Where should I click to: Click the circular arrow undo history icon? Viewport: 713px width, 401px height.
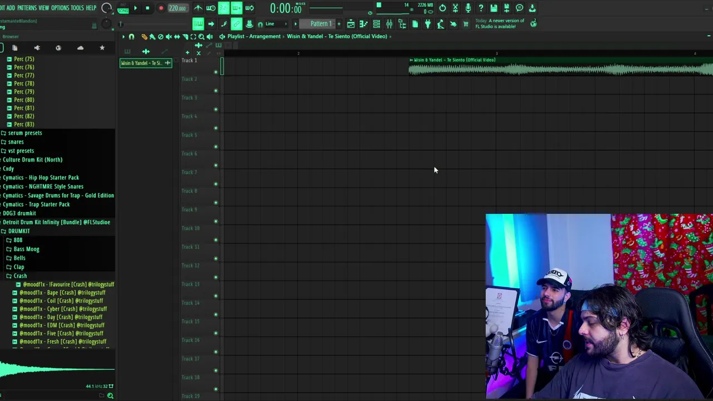point(442,8)
